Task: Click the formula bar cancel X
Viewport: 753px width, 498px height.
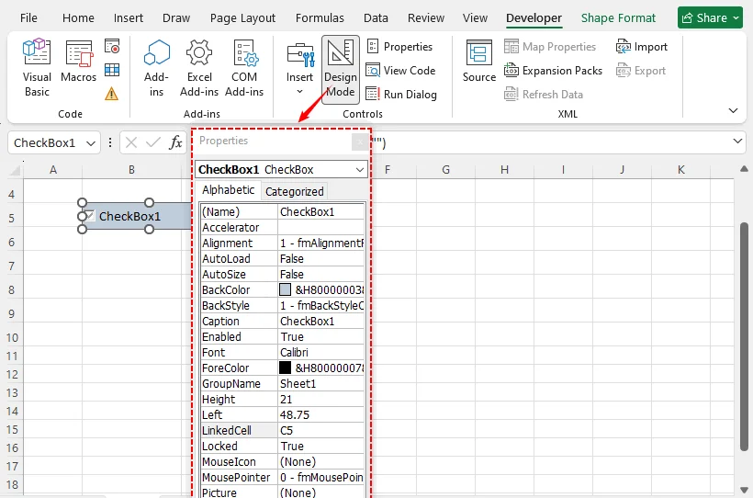Action: coord(131,142)
